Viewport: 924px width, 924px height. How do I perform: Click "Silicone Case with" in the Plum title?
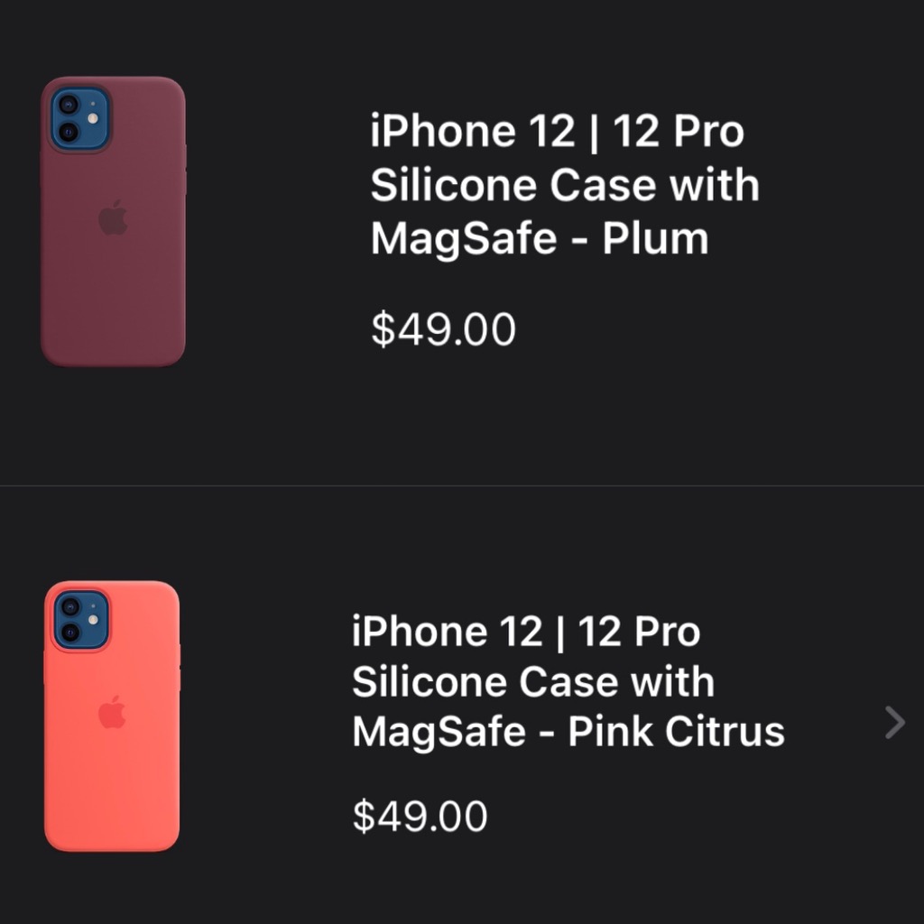pos(565,186)
